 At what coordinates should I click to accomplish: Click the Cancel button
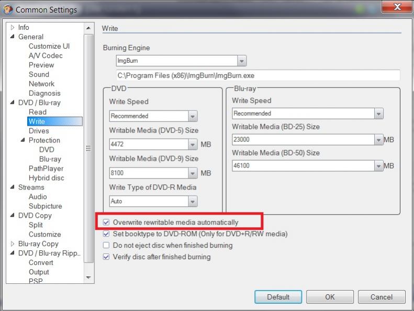tap(382, 297)
